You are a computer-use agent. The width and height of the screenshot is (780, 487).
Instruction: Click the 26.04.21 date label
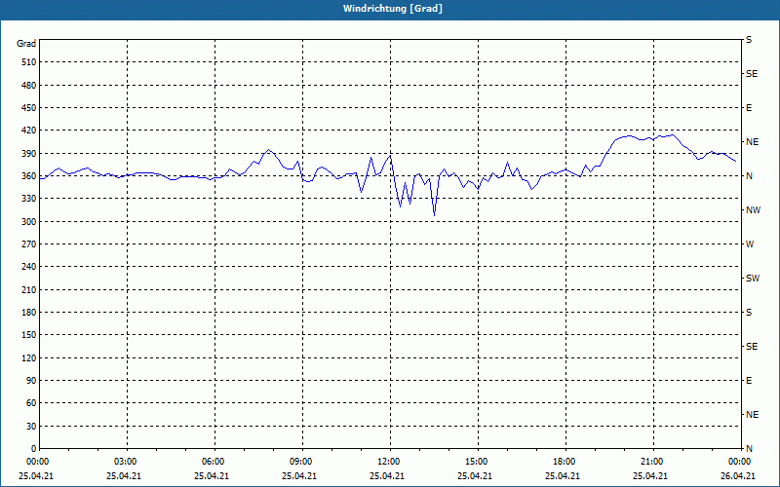click(738, 476)
